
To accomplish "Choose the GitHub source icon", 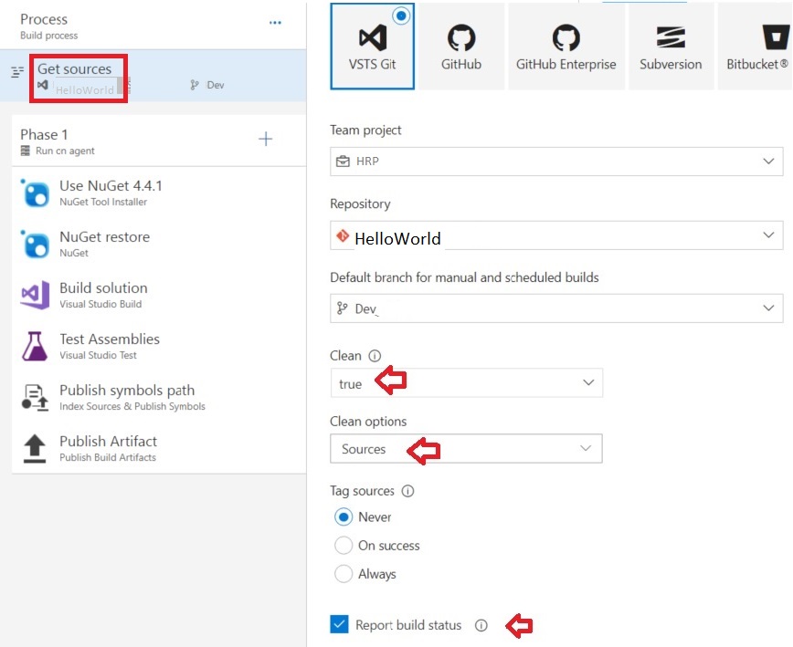I will point(460,38).
